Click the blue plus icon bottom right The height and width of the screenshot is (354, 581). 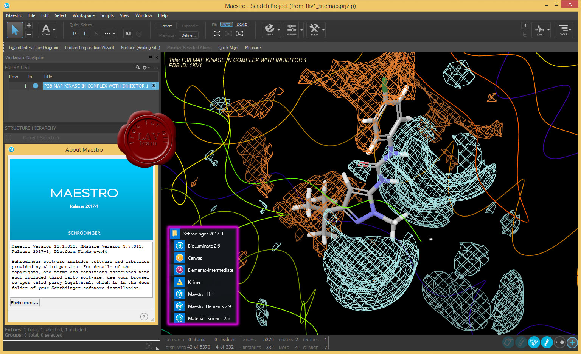(572, 342)
